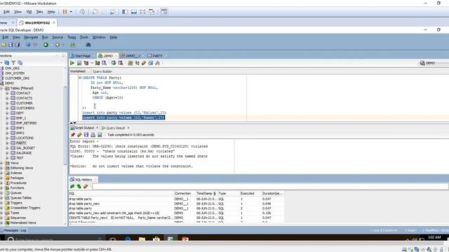
Task: Select the 'alter table party_new add constraint' history row
Action: click(x=176, y=213)
